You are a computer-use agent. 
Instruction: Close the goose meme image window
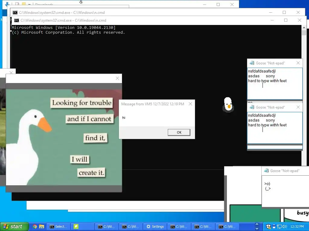(117, 79)
